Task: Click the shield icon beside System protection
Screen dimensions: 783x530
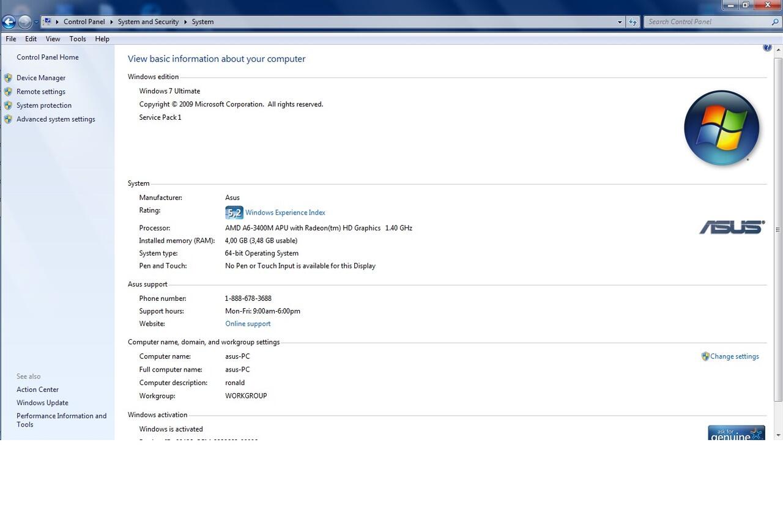Action: pos(8,105)
